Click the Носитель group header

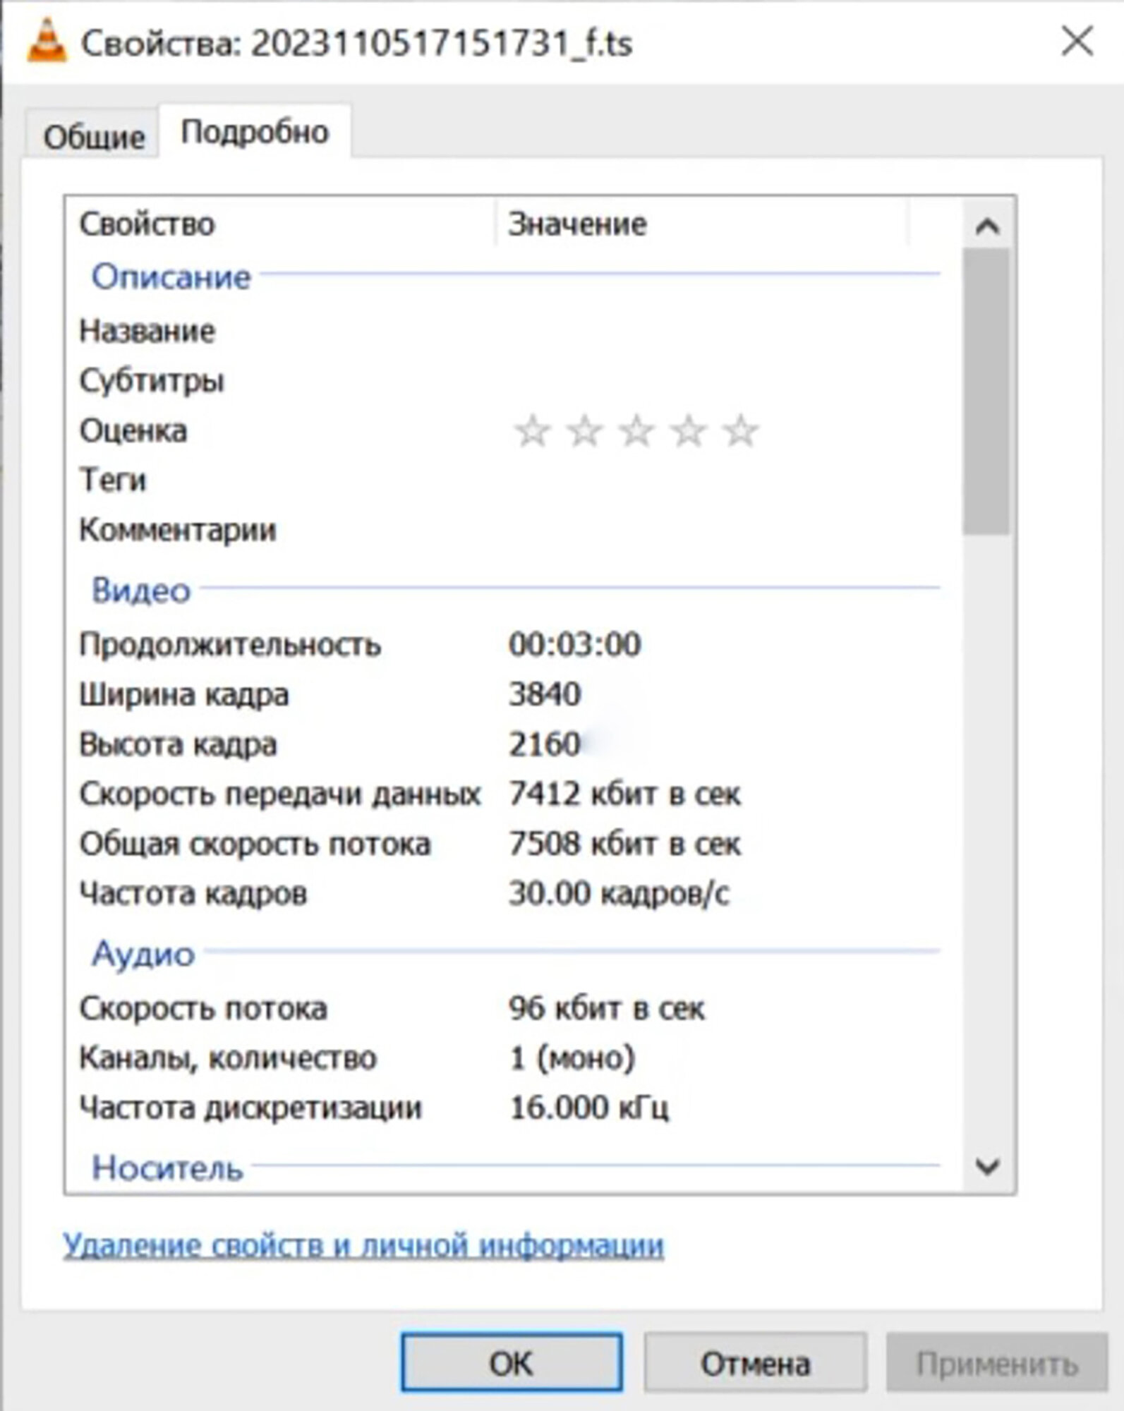click(167, 1168)
